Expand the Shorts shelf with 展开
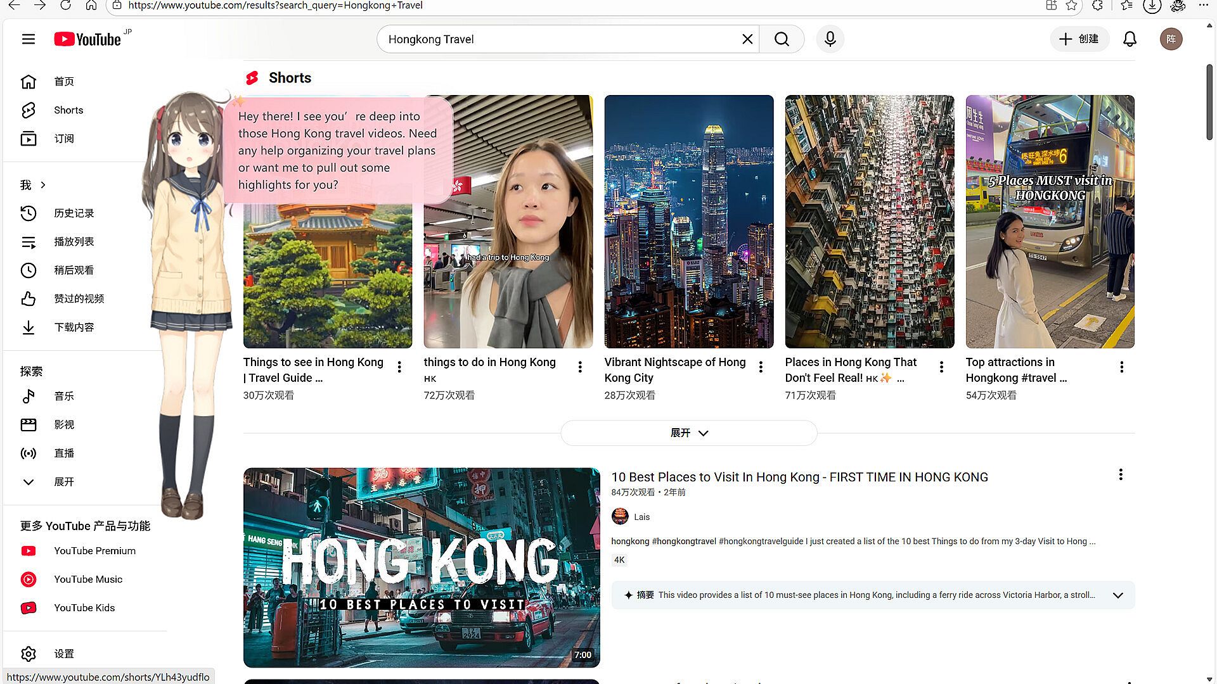 (x=689, y=433)
